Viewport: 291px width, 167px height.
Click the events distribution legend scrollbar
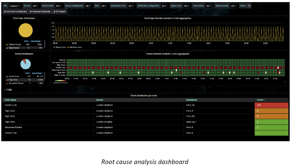45,76
